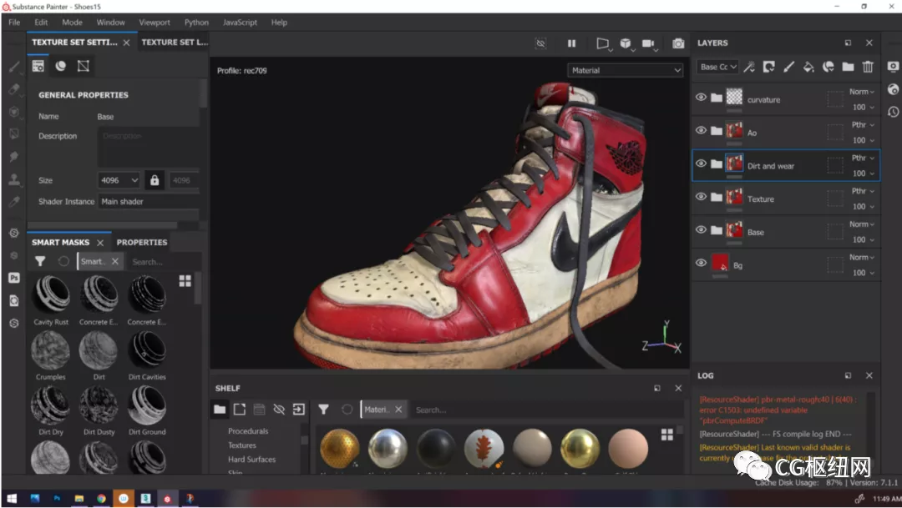Click the add effect magic wand icon
The width and height of the screenshot is (902, 508).
click(749, 67)
